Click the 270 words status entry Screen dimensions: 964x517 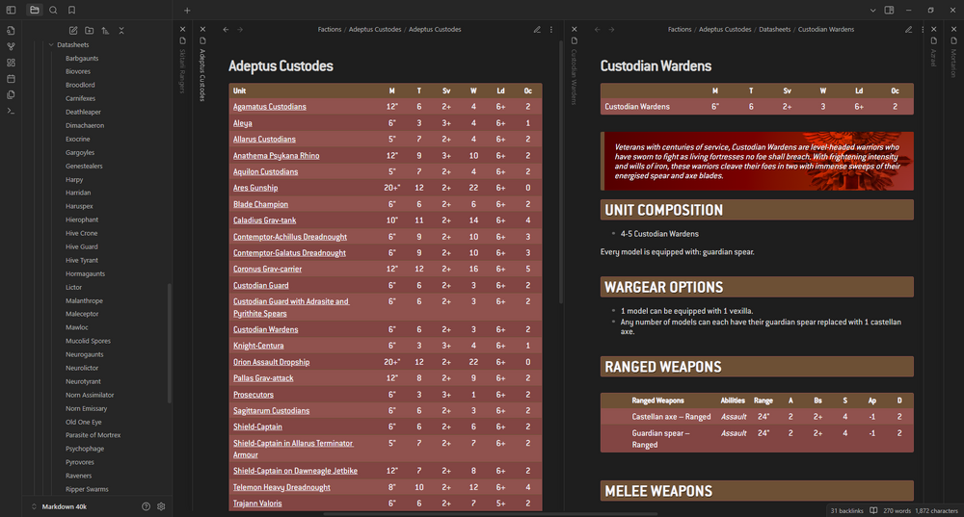(x=897, y=511)
